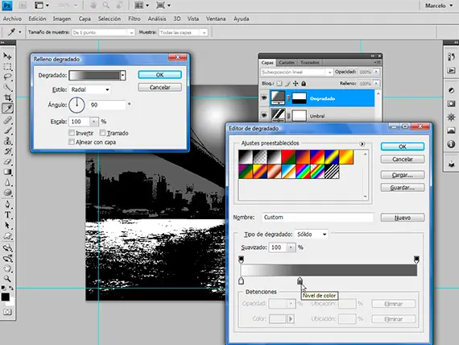
Task: Toggle Quick Mask mode icon
Action: tap(7, 312)
